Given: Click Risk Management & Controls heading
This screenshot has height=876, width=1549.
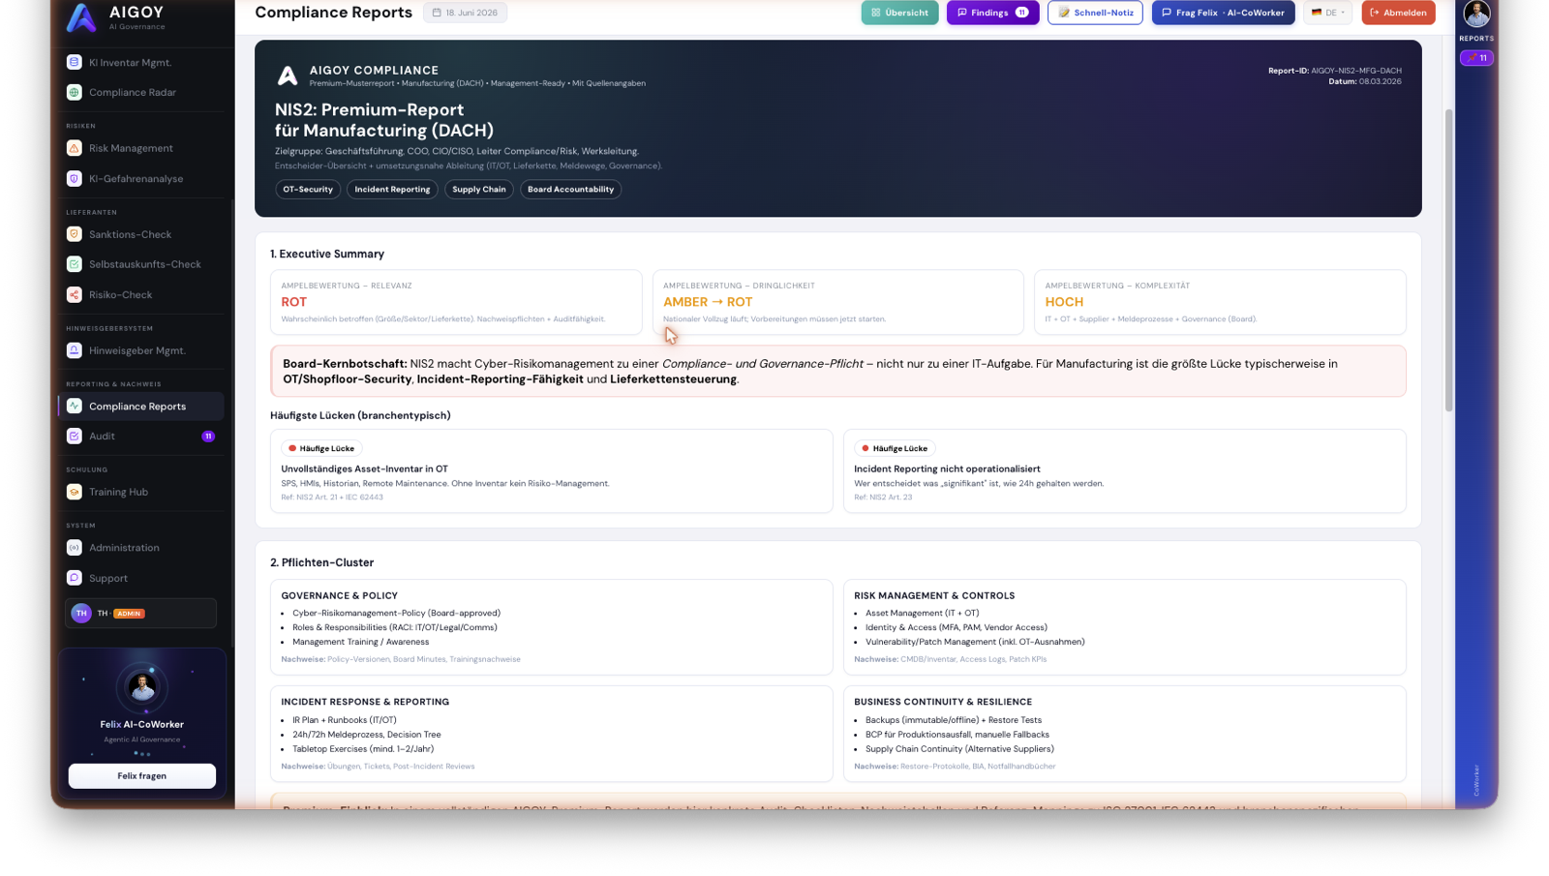Looking at the screenshot, I should coord(934,596).
